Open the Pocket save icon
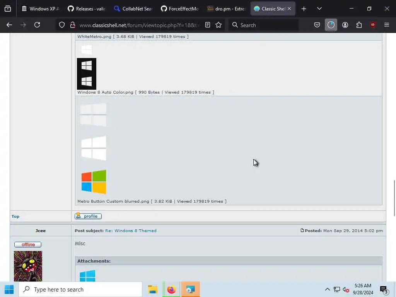Image resolution: width=396 pixels, height=297 pixels. [x=317, y=25]
